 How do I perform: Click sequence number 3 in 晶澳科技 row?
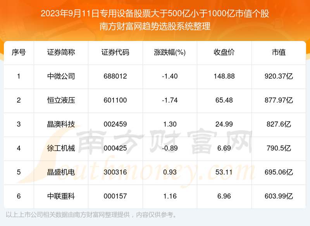19,124
